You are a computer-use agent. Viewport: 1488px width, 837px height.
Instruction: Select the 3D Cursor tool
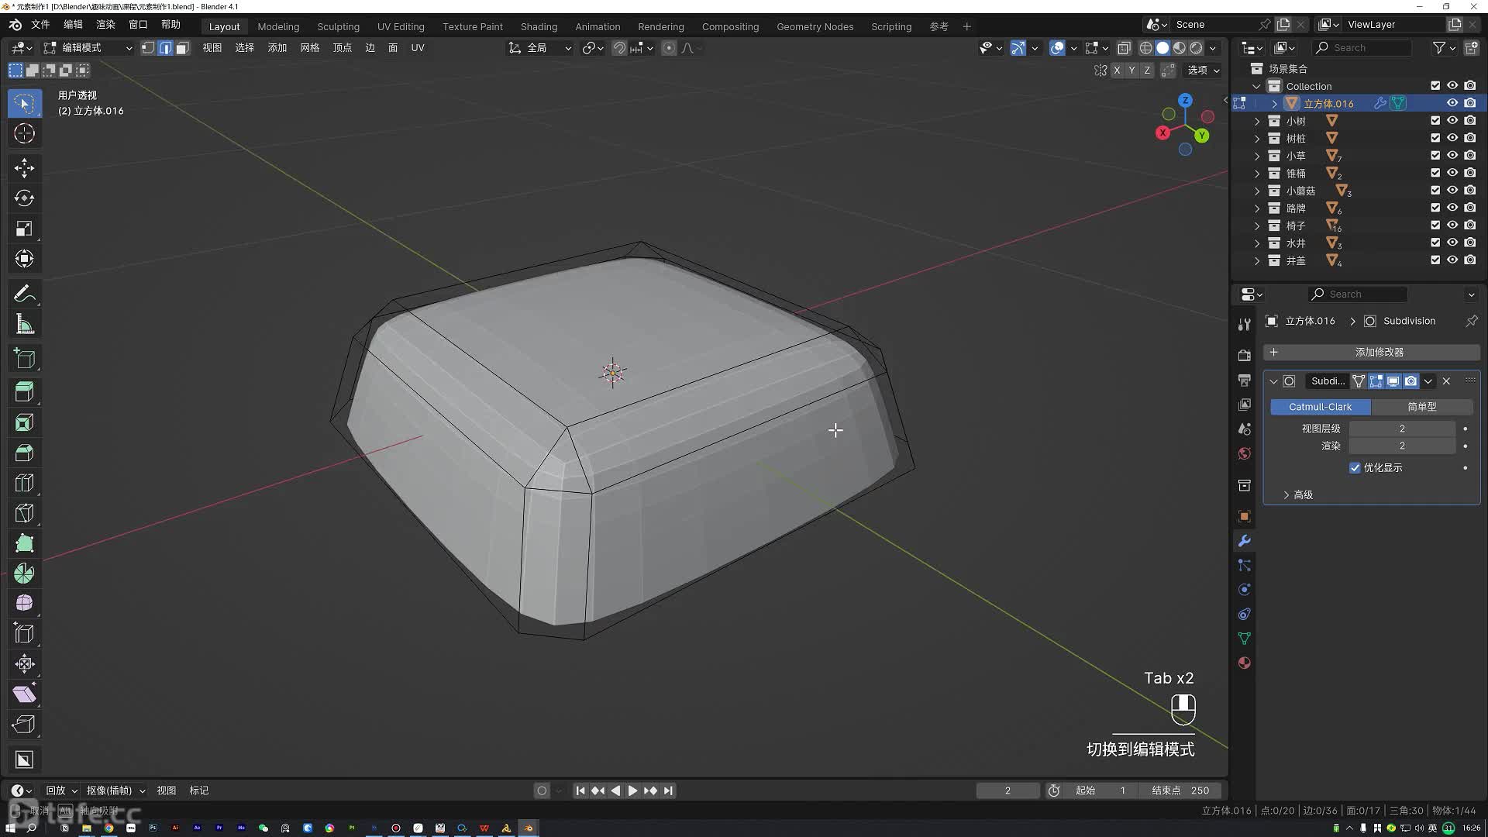[x=24, y=133]
